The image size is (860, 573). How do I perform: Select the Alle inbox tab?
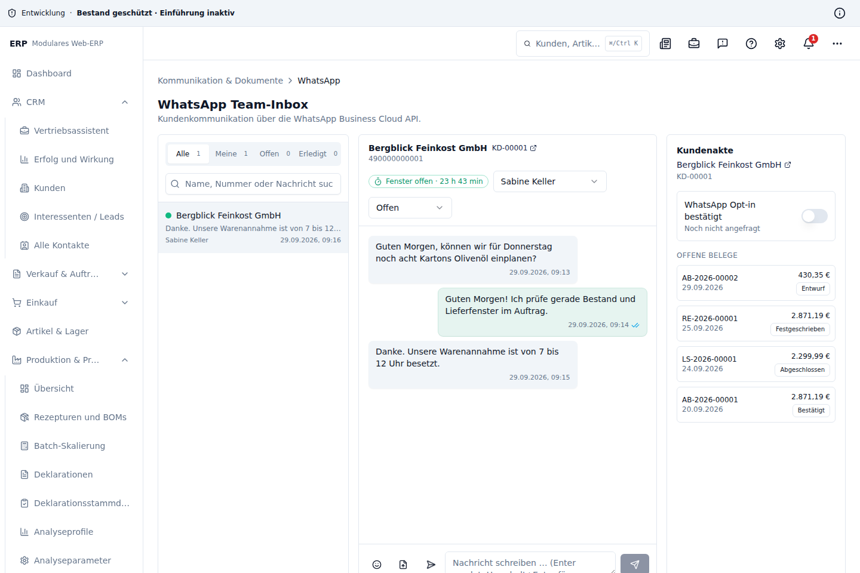(188, 154)
